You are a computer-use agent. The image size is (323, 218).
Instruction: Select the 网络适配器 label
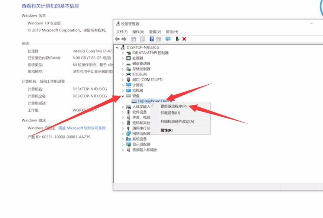[x=141, y=134]
